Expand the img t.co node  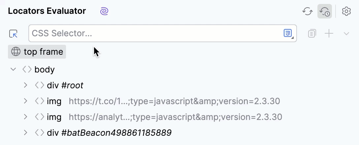pyautogui.click(x=25, y=101)
